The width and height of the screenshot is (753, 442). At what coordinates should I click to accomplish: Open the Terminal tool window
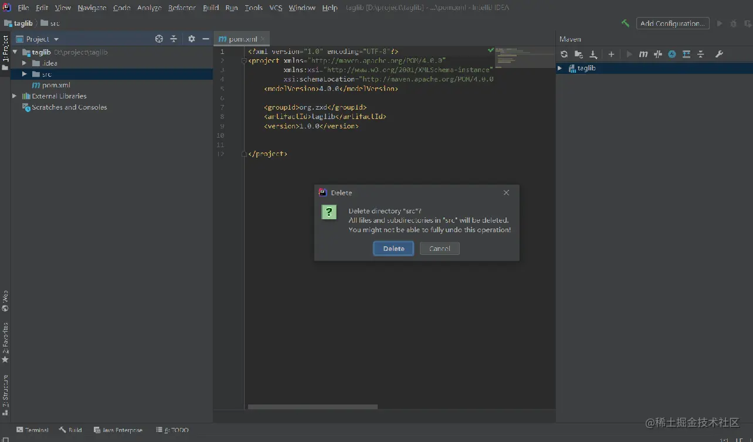click(x=33, y=430)
